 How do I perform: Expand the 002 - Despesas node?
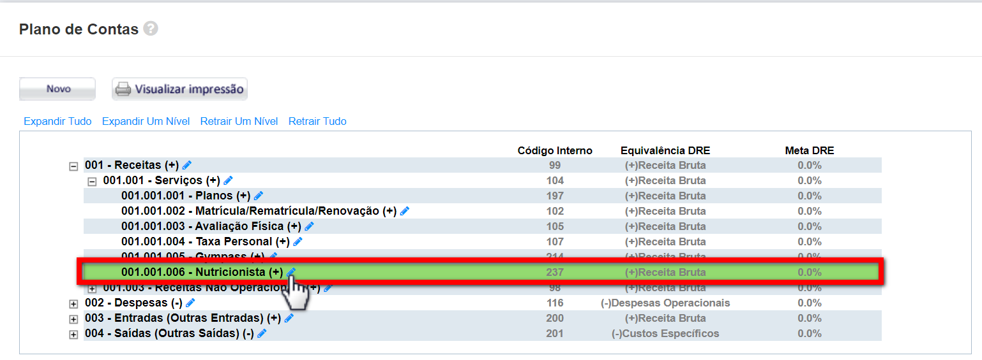pos(73,304)
